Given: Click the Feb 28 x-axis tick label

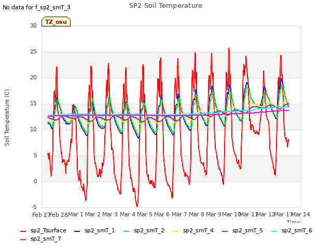Looking at the screenshot, I should (x=59, y=215).
